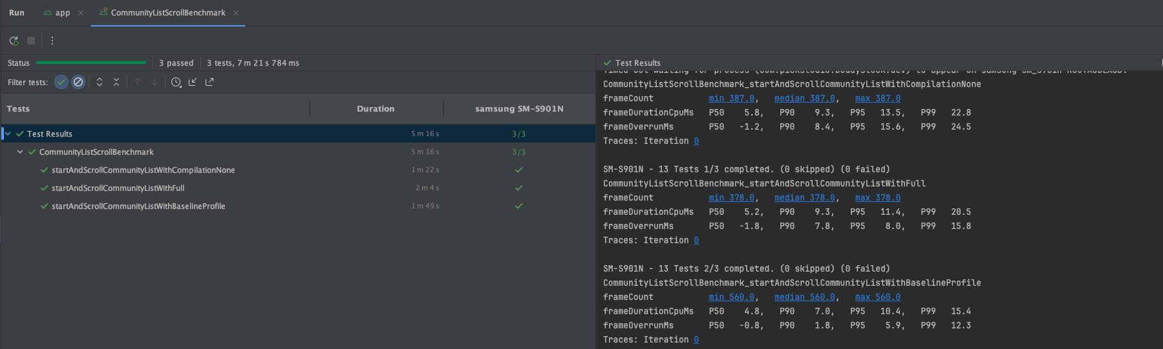Click the Tests column header

pos(18,109)
